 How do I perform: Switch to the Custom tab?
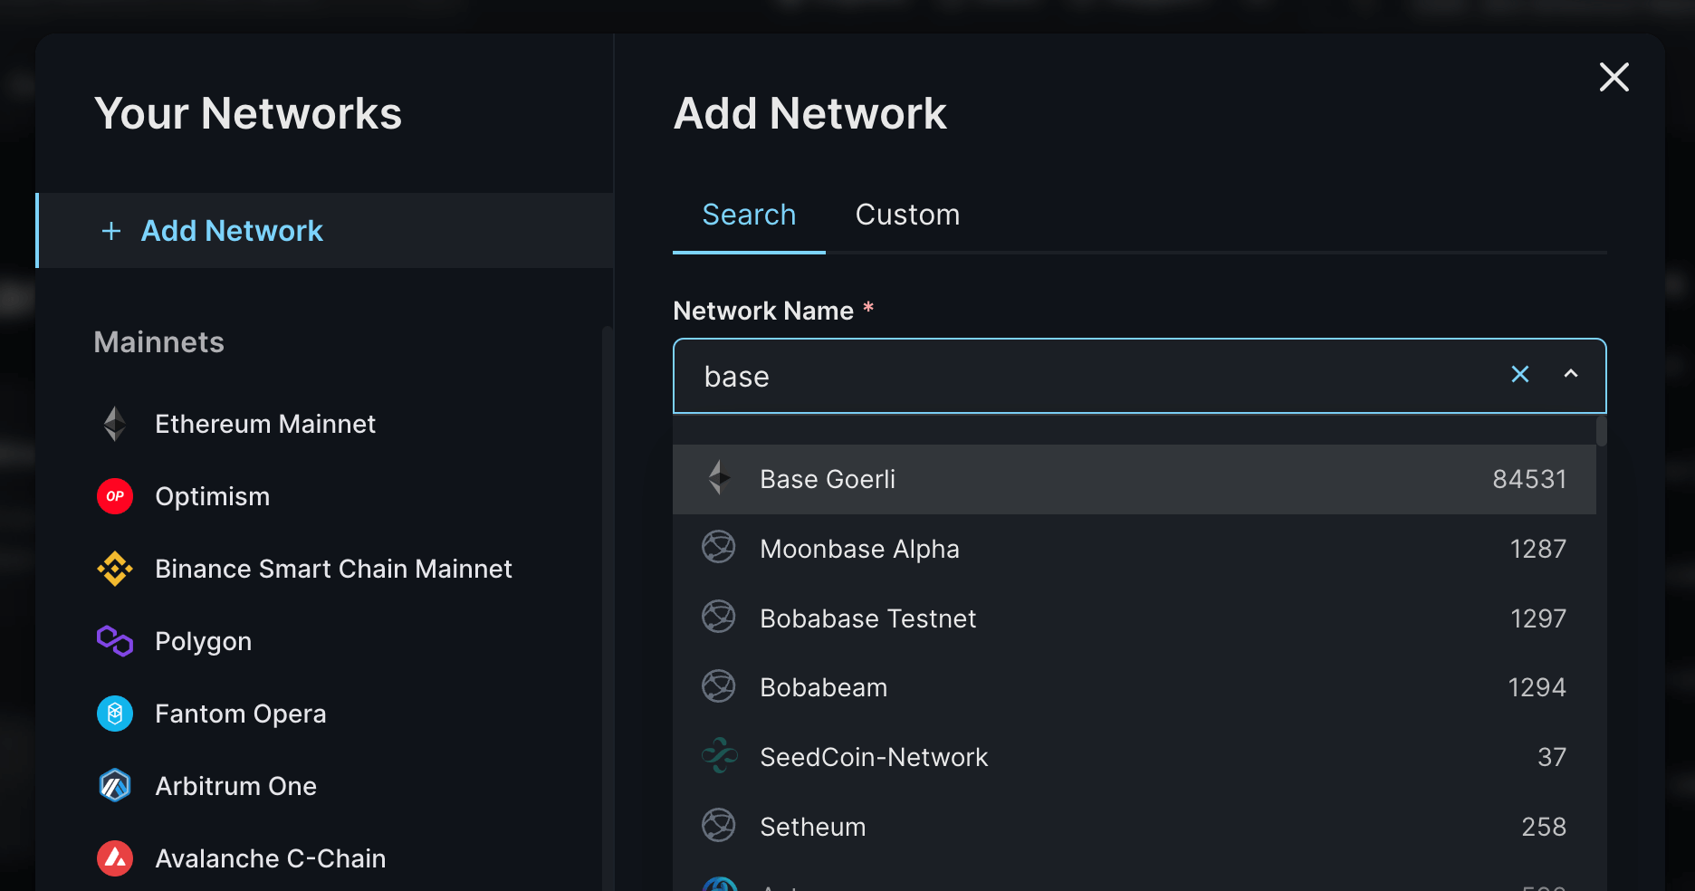pos(907,216)
